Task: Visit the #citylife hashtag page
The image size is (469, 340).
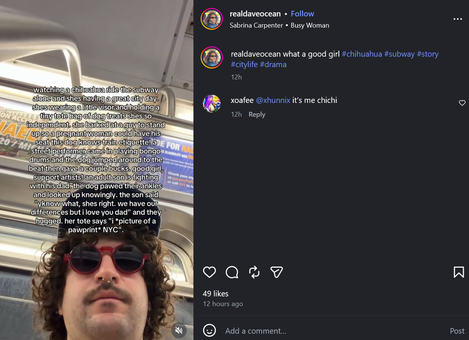Action: click(244, 64)
